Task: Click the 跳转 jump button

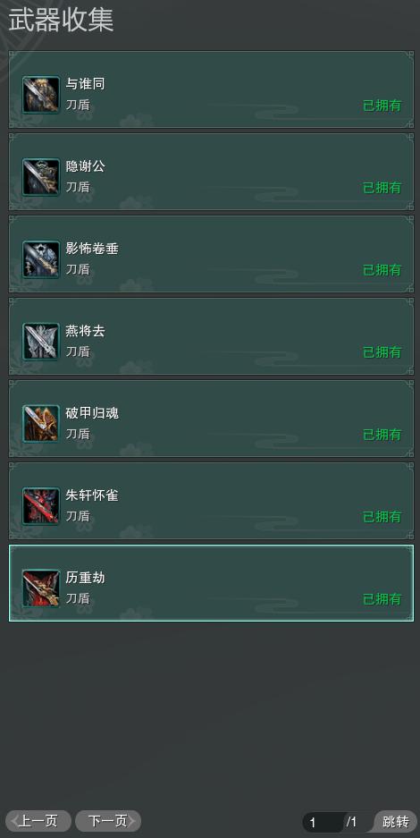Action: pos(396,821)
